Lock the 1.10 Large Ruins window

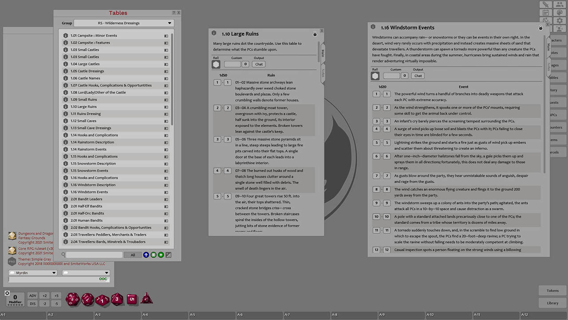tap(315, 34)
